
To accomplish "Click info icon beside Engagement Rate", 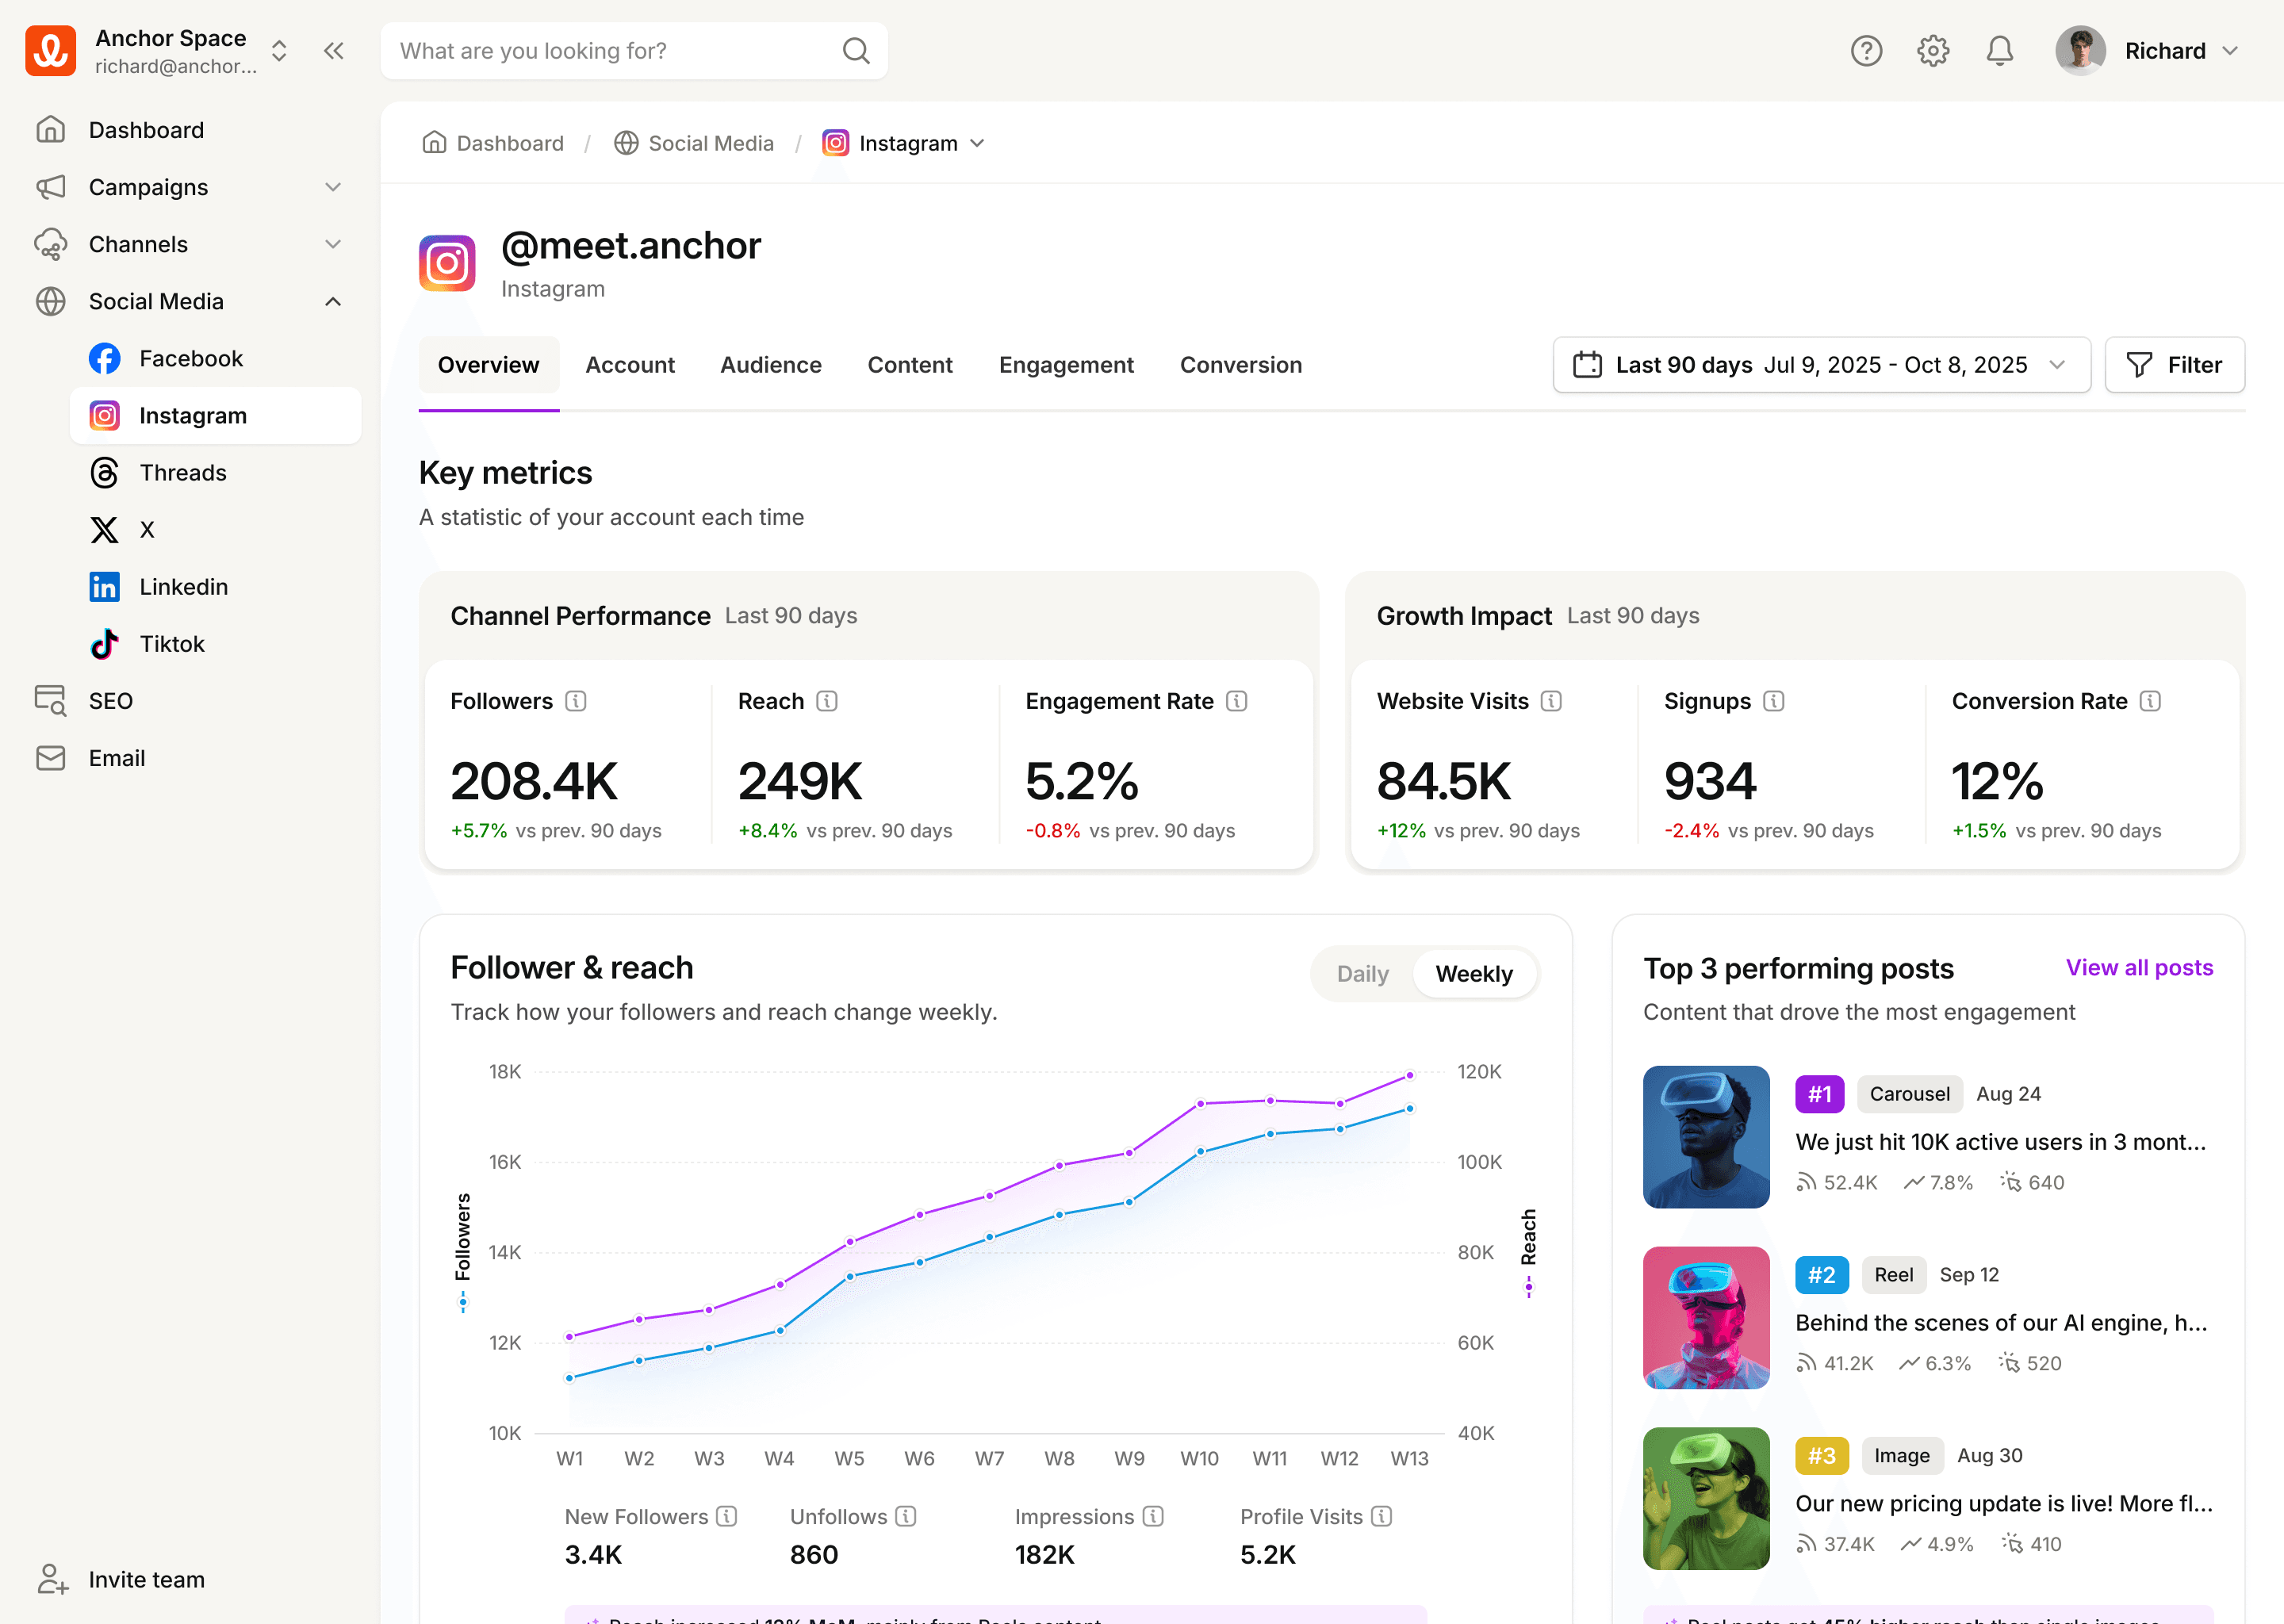I will click(1237, 701).
